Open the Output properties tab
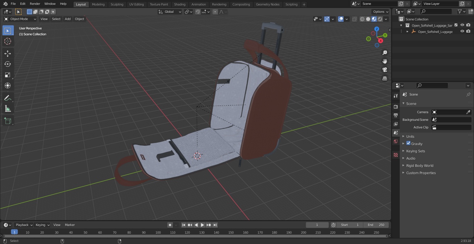The height and width of the screenshot is (244, 474). [x=396, y=115]
